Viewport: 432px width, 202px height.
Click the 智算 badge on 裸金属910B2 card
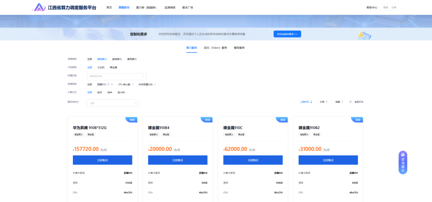coord(357,120)
